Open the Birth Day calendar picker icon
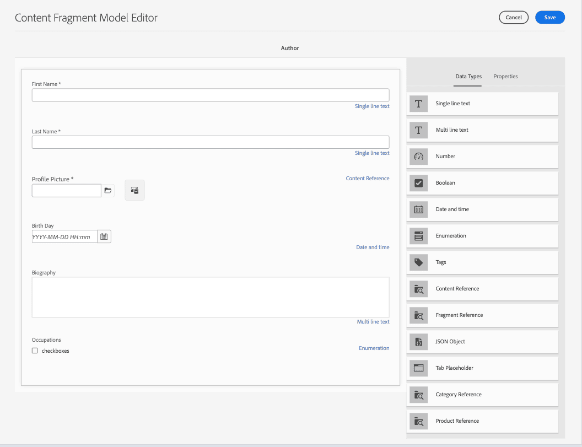 (x=104, y=236)
